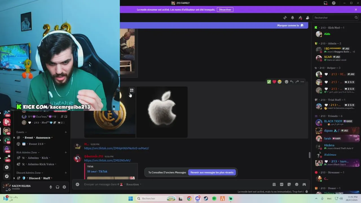
Task: Open the TikTok embed title link
Action: pos(97,171)
